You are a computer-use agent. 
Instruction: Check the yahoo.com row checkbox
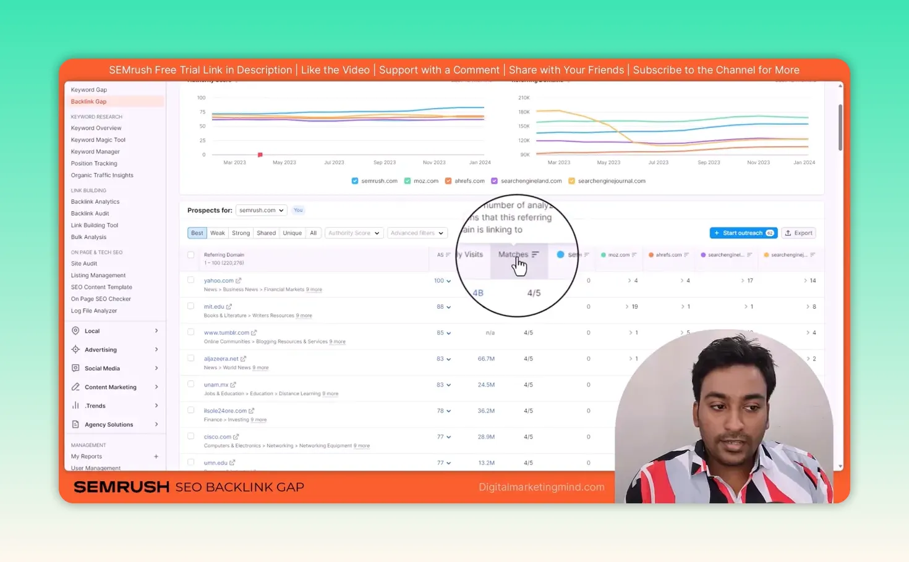point(190,280)
